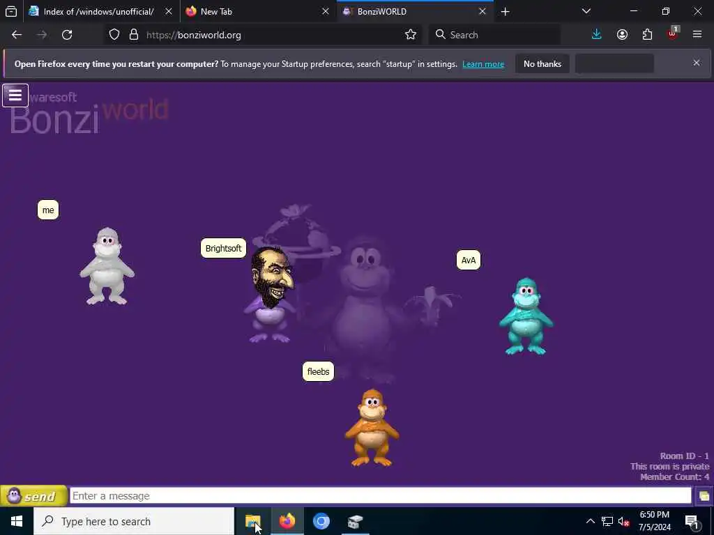View site info via padlock icon
714x535 pixels.
coord(133,35)
